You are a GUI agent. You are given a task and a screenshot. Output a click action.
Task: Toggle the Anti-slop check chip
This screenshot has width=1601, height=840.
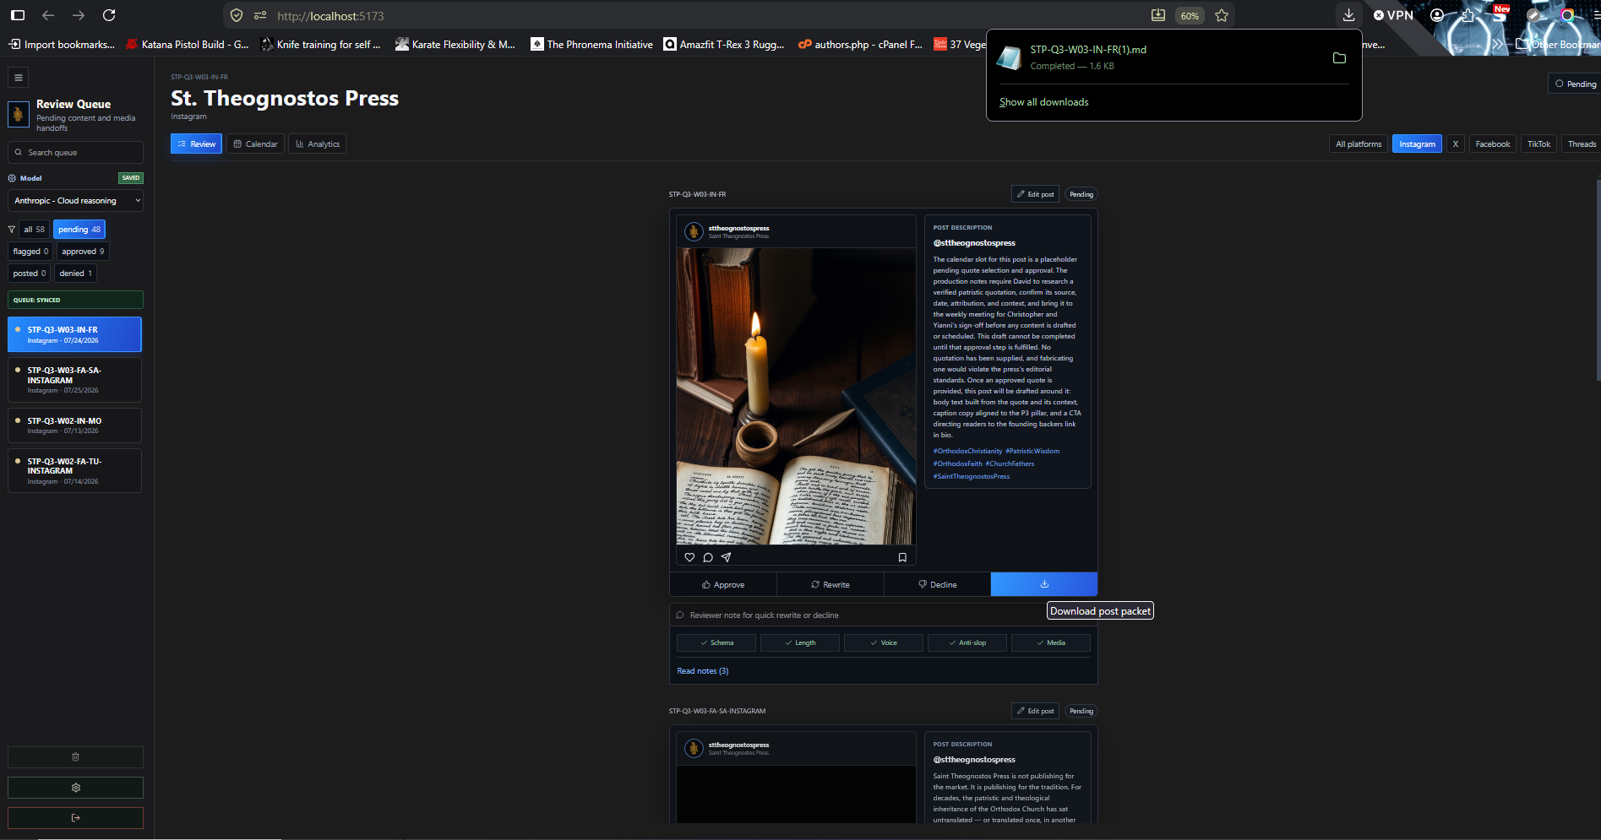[x=967, y=643]
